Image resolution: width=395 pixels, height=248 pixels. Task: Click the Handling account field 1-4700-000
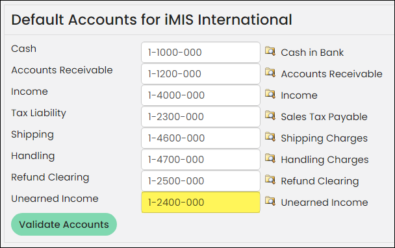point(201,159)
